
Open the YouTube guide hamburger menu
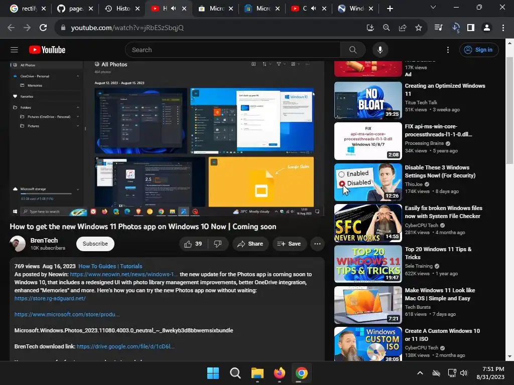click(14, 50)
